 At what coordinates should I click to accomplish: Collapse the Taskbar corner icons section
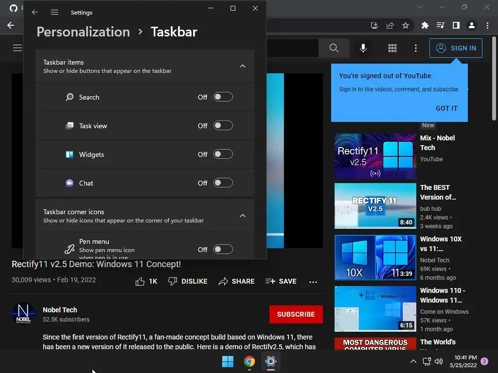tap(243, 216)
